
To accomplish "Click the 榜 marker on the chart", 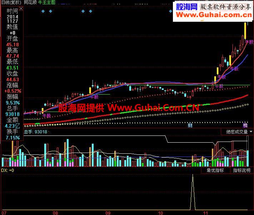I will [x=245, y=125].
